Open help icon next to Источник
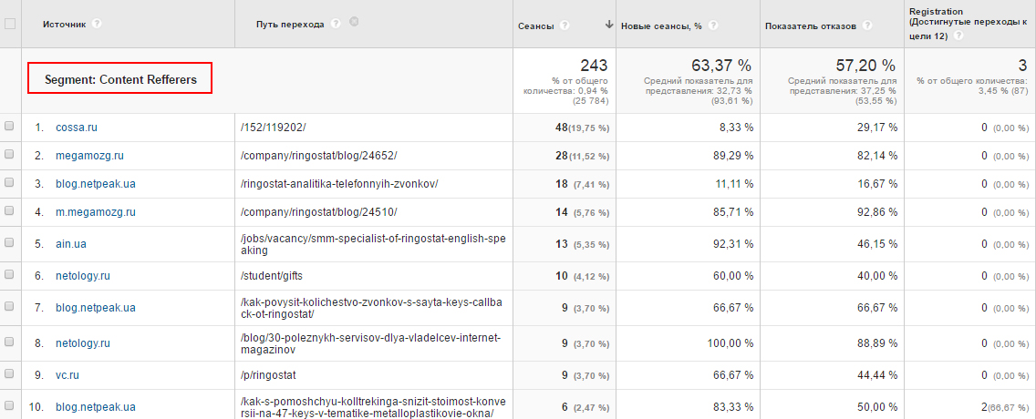The height and width of the screenshot is (419, 1036). pyautogui.click(x=97, y=24)
